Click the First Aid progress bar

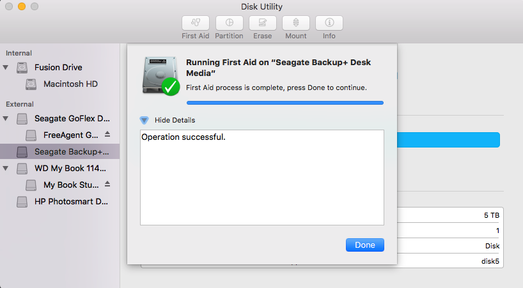[x=285, y=102]
